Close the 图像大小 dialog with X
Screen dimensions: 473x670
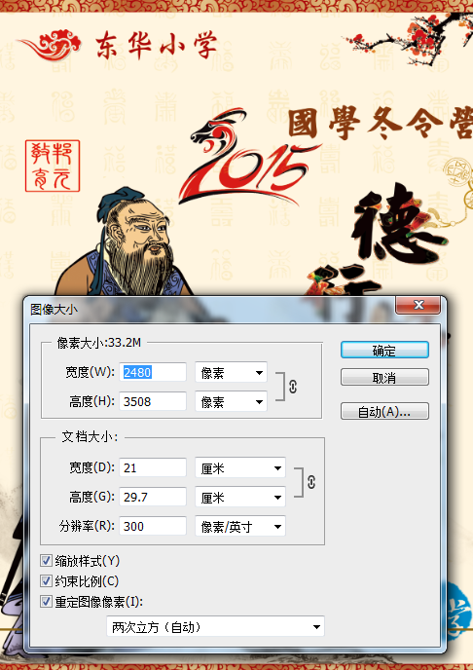coord(418,305)
